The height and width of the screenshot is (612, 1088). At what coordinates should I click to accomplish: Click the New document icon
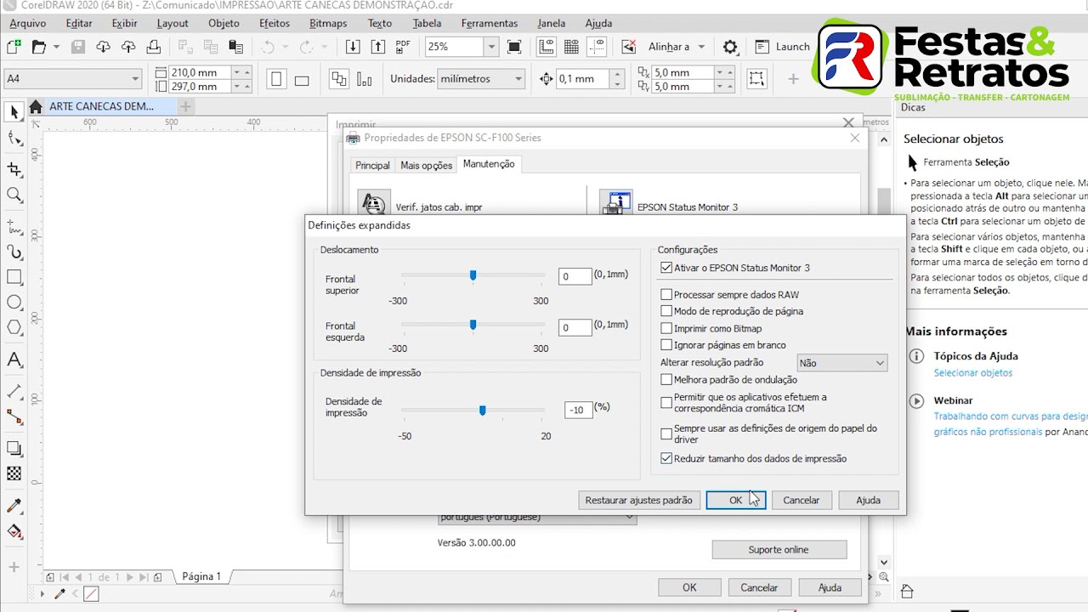14,47
